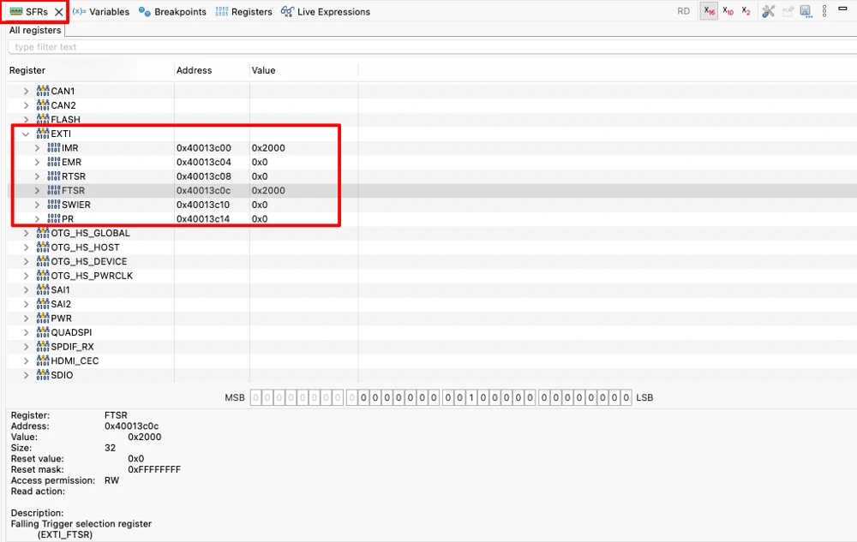Expand the CAN2 peripheral node
Viewport: 857px width, 542px height.
tap(26, 105)
